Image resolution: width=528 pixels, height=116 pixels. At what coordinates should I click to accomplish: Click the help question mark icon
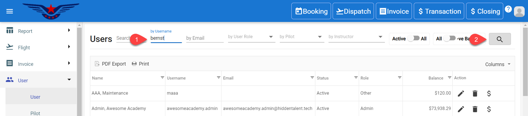(508, 9)
